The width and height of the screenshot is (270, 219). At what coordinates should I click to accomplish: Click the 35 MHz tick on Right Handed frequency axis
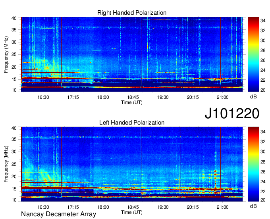click(14, 30)
